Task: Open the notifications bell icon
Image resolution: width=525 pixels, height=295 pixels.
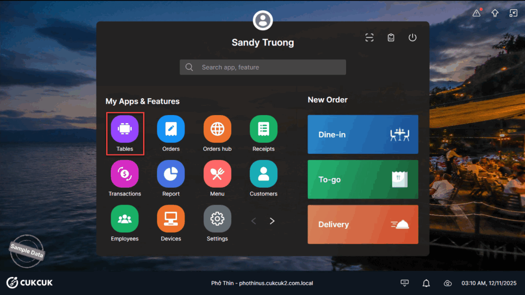Action: pos(426,283)
